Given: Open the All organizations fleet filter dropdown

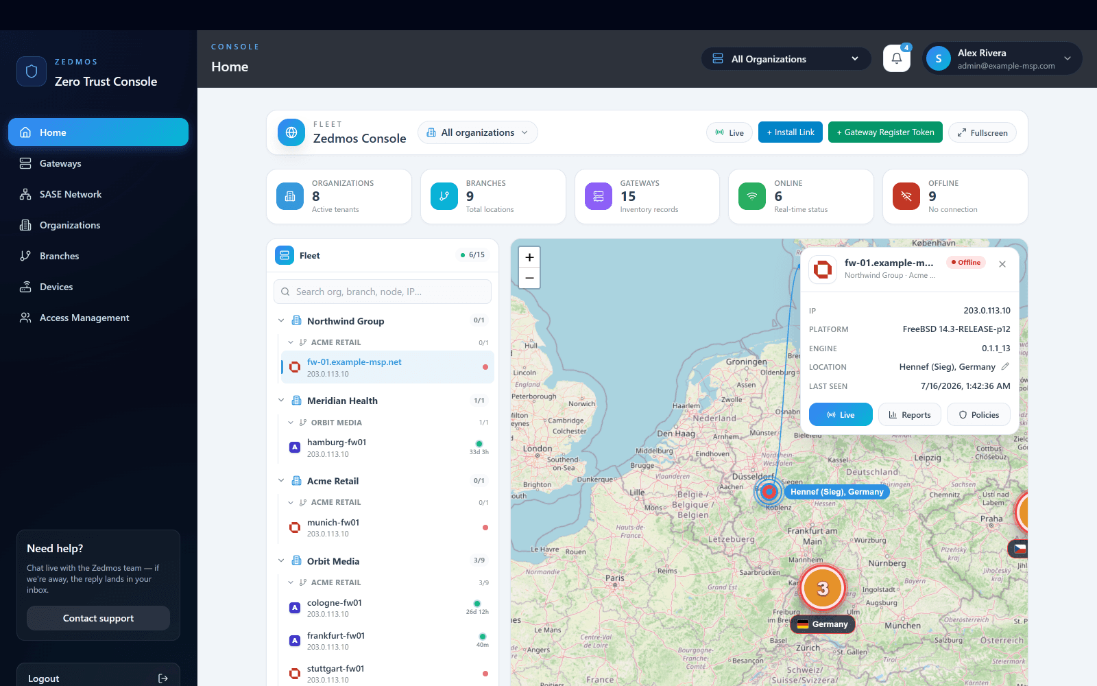Looking at the screenshot, I should click(x=478, y=132).
